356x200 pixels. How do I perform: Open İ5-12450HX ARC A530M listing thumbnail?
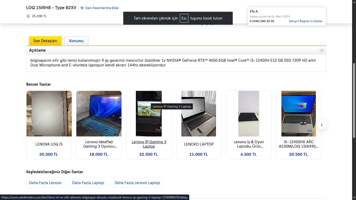[x=299, y=114]
